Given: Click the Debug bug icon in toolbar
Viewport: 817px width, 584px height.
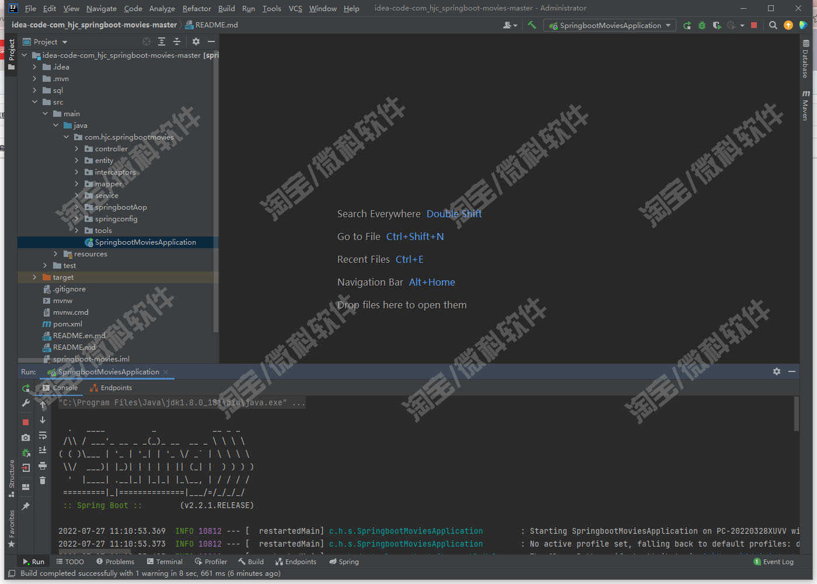Looking at the screenshot, I should (702, 25).
